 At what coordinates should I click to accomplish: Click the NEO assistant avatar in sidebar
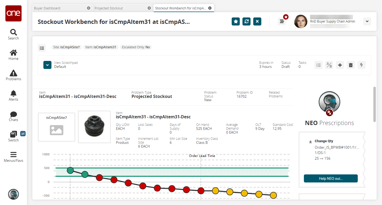(13, 194)
